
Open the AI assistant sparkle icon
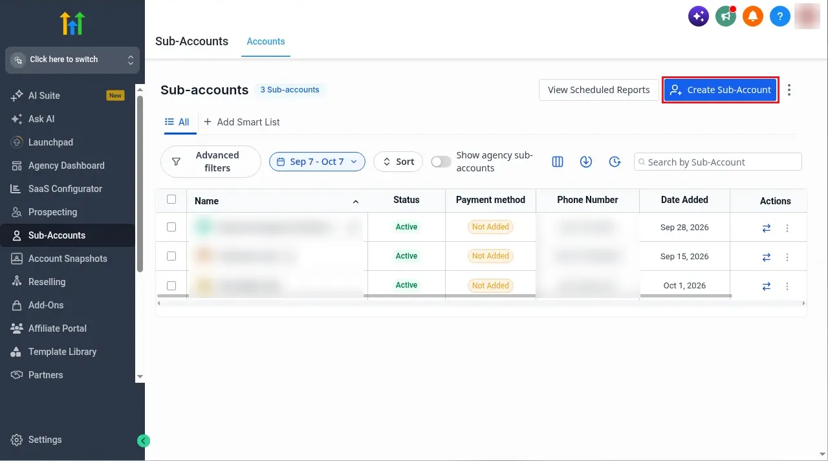699,16
